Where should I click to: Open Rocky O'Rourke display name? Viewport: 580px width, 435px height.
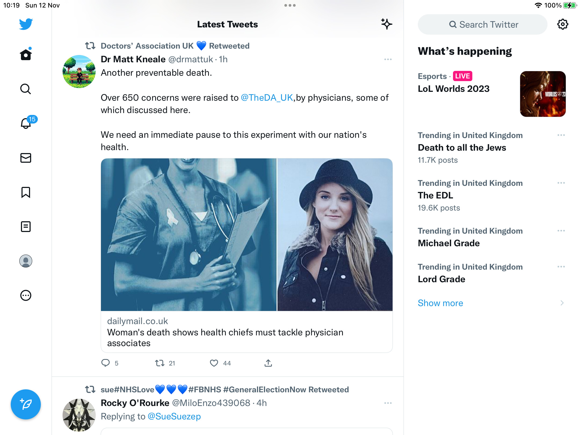pyautogui.click(x=135, y=403)
